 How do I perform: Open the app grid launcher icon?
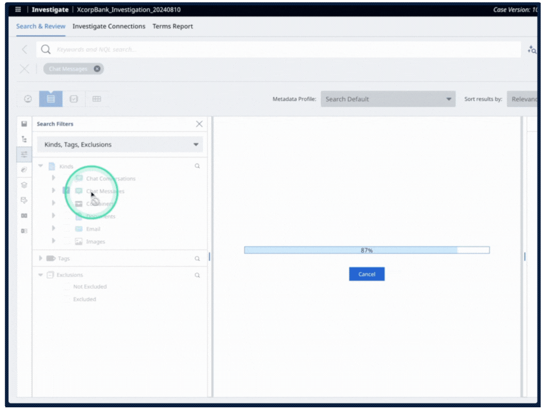click(x=18, y=10)
